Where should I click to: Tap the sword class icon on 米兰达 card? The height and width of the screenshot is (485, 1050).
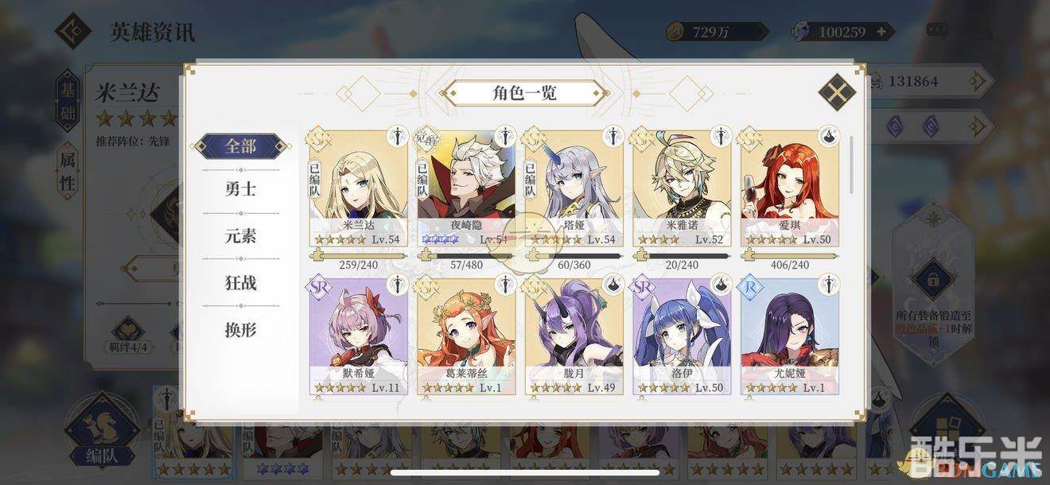point(398,136)
